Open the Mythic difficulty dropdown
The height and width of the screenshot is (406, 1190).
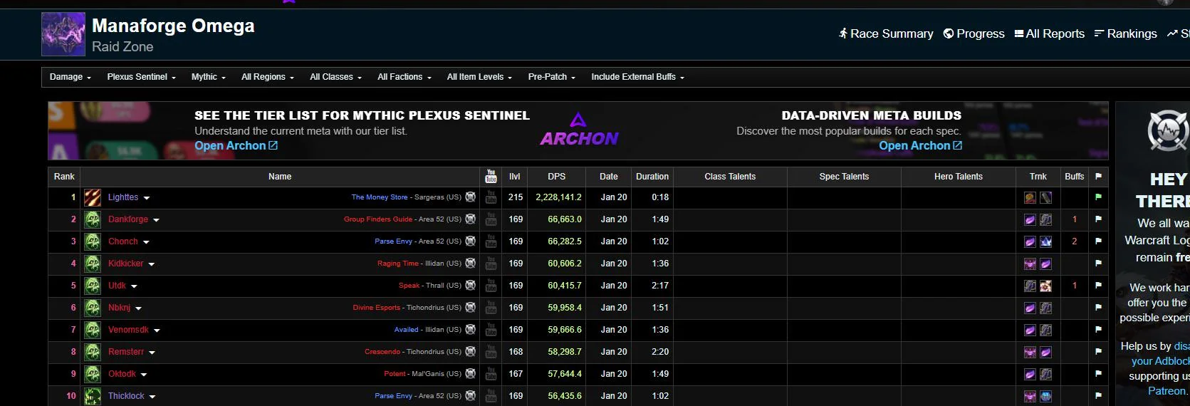(209, 77)
